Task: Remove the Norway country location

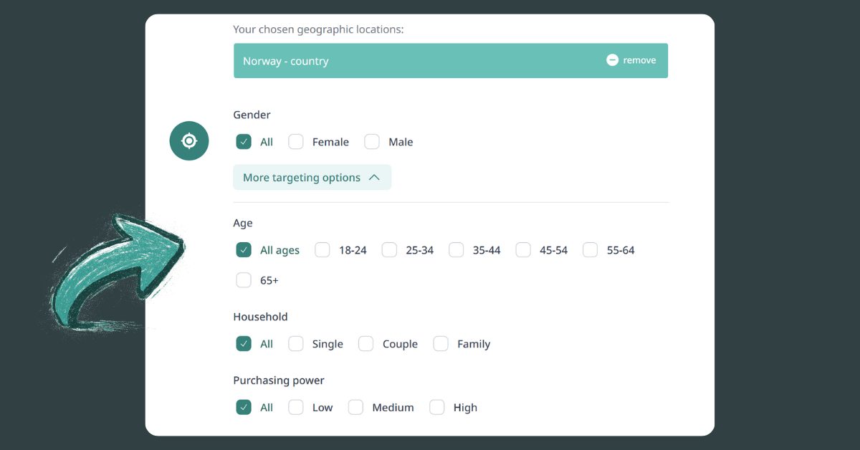Action: 631,60
